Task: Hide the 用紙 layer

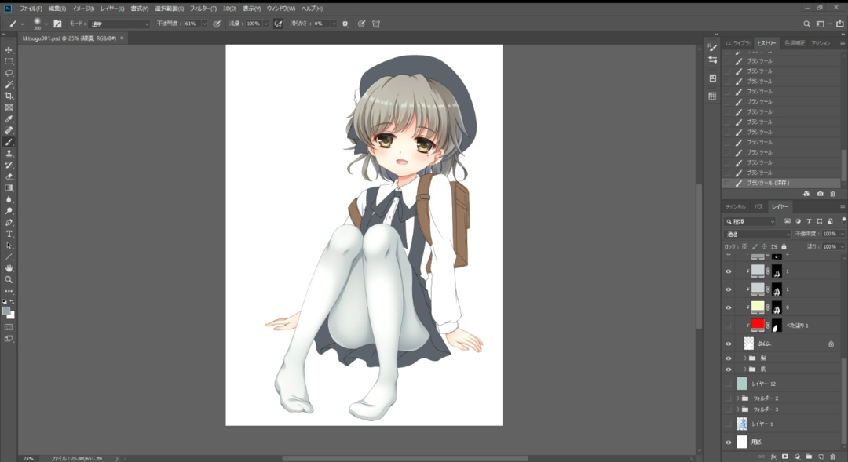Action: click(729, 442)
